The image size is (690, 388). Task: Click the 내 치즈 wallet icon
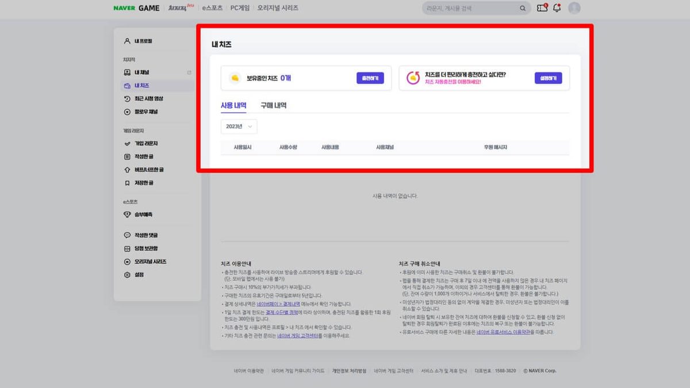pyautogui.click(x=128, y=86)
